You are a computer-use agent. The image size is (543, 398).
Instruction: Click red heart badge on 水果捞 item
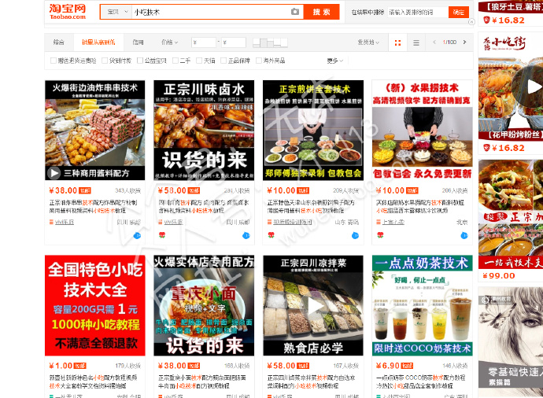click(x=380, y=235)
